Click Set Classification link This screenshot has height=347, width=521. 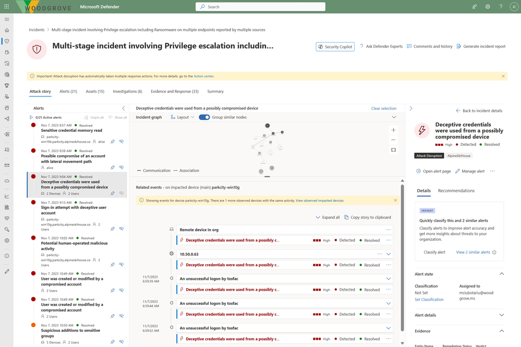click(x=429, y=300)
